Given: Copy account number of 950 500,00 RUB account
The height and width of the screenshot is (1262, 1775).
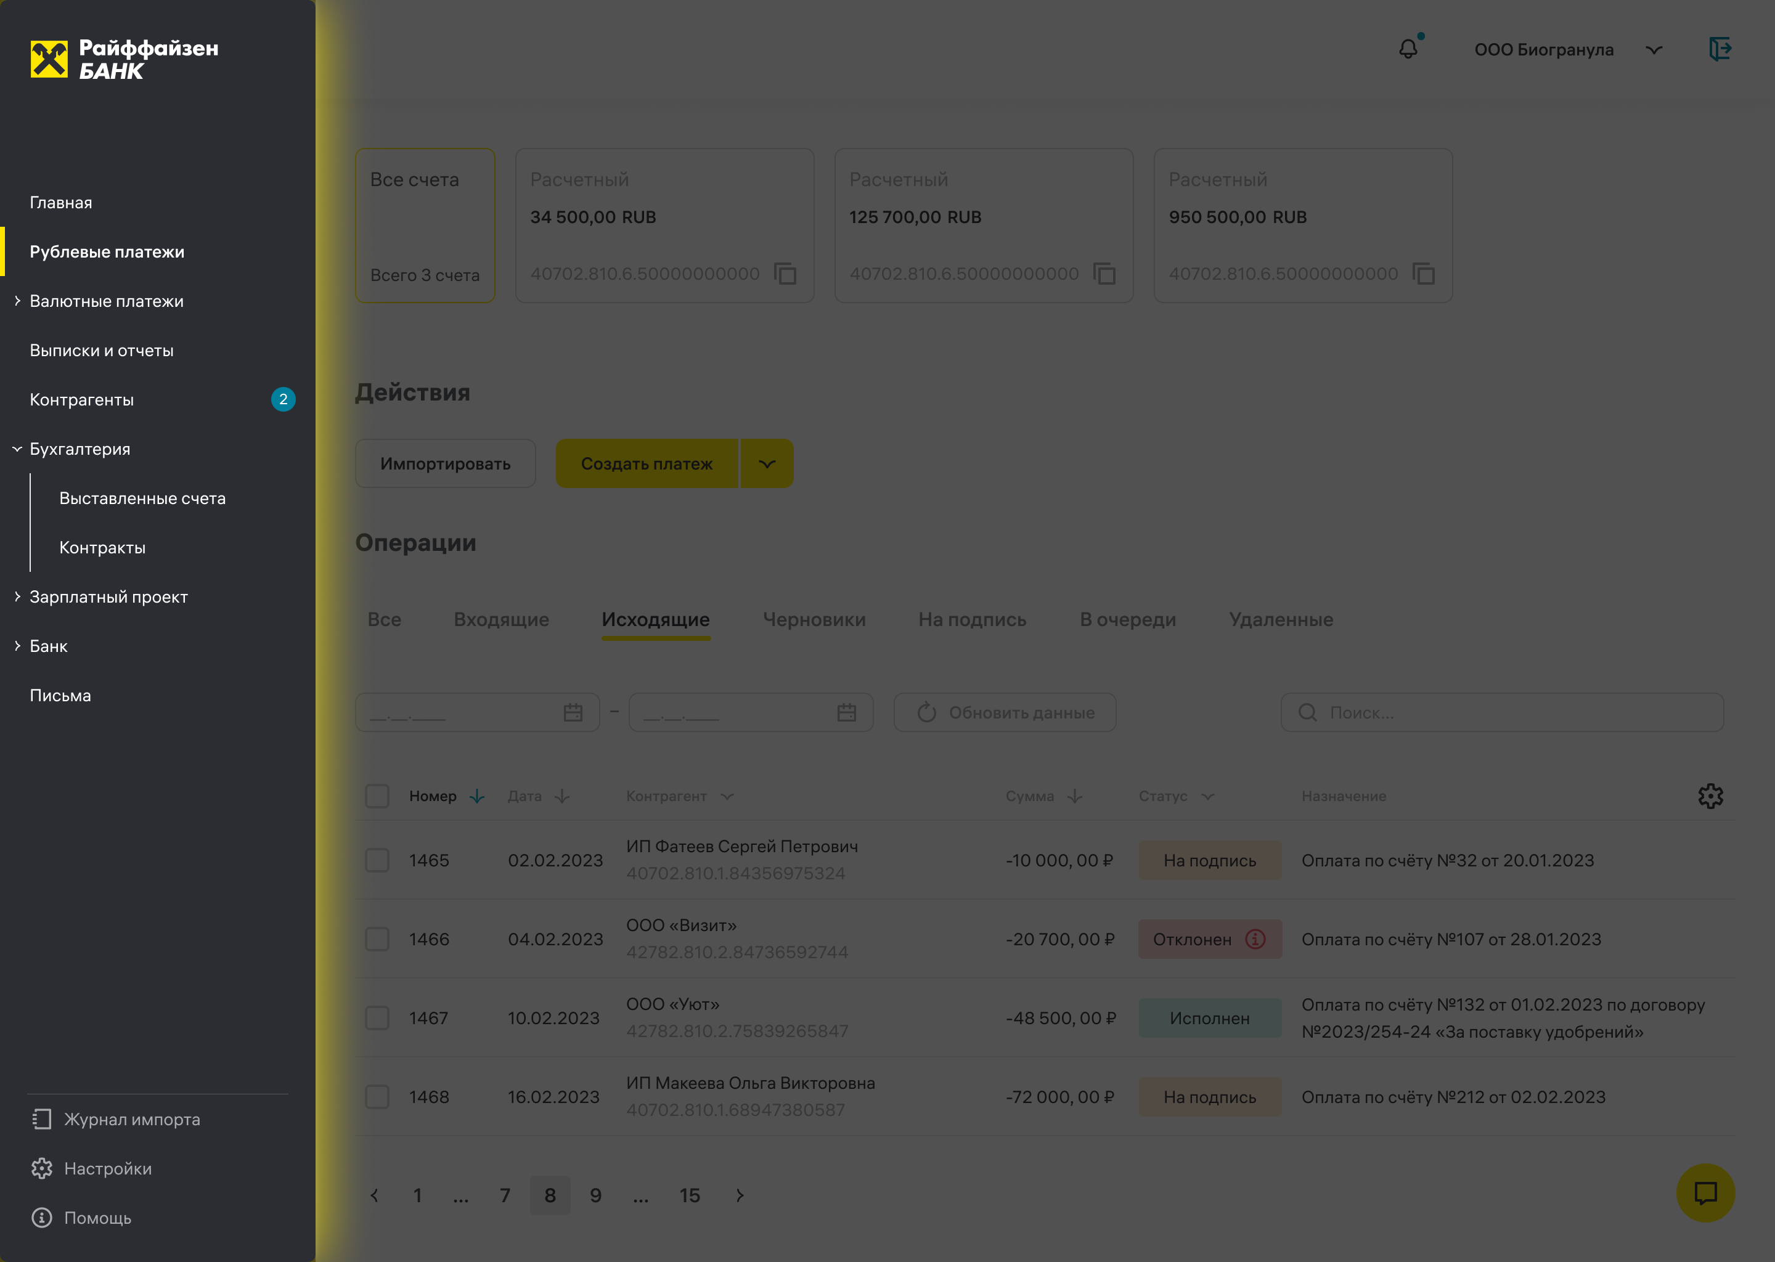Looking at the screenshot, I should tap(1423, 274).
